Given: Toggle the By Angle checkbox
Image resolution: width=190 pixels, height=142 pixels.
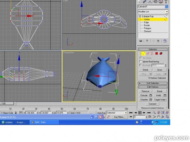Looking at the screenshot, I should click(141, 65).
